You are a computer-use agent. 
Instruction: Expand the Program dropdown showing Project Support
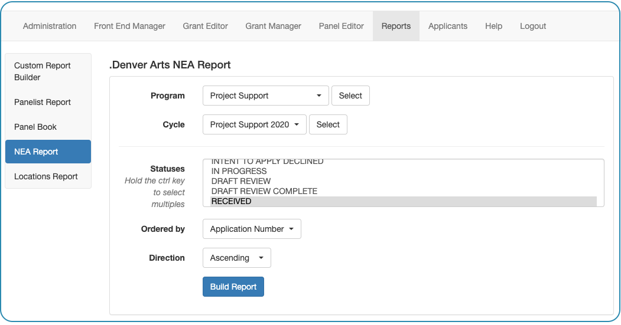[266, 96]
